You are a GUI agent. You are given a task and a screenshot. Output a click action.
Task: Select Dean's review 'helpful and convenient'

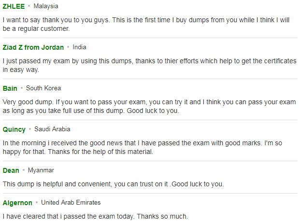pyautogui.click(x=113, y=184)
